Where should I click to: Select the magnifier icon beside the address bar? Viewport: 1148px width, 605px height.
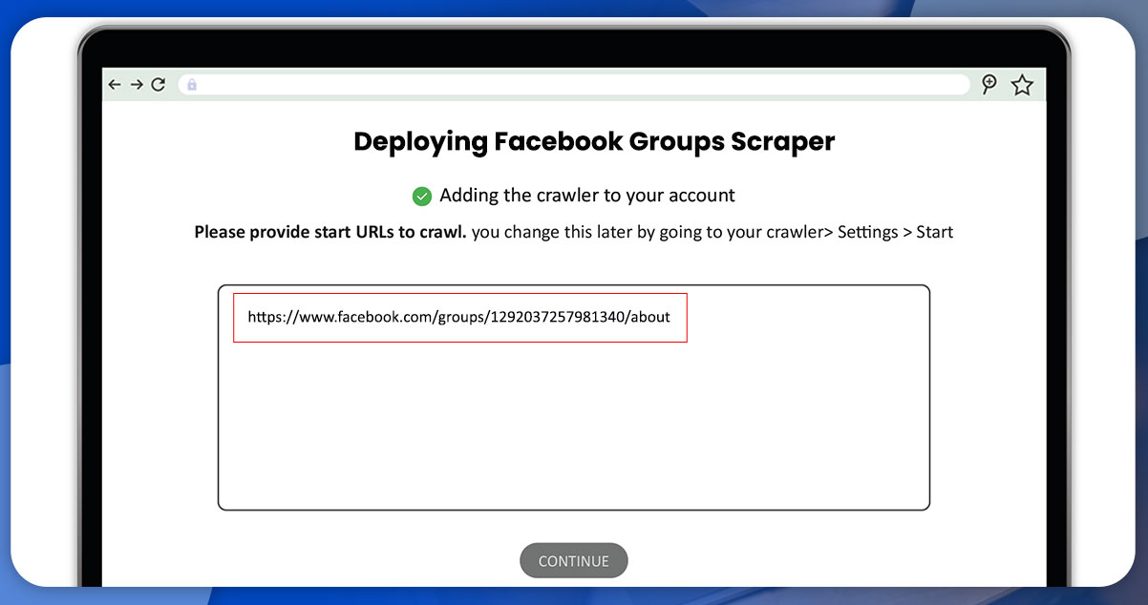[x=989, y=84]
